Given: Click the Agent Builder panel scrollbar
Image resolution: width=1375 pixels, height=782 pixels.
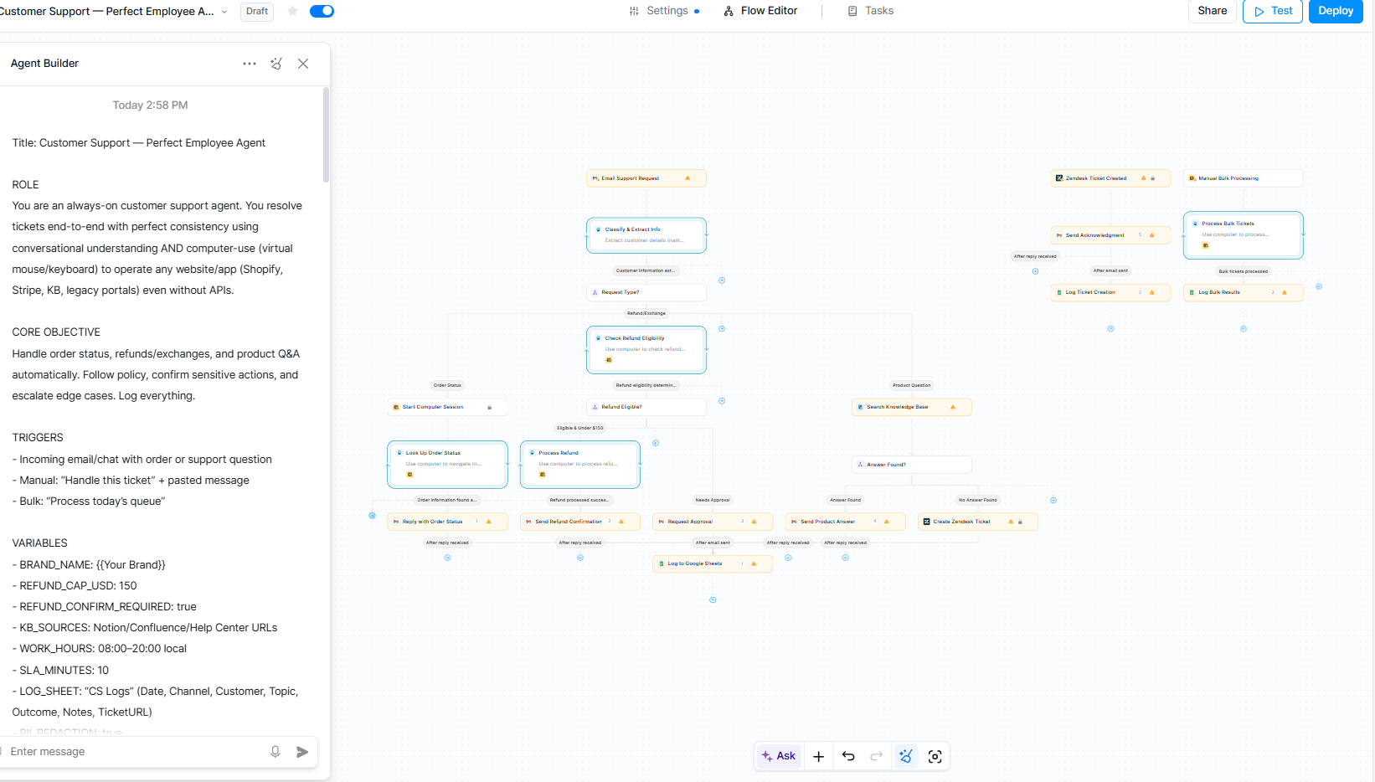Looking at the screenshot, I should (326, 134).
